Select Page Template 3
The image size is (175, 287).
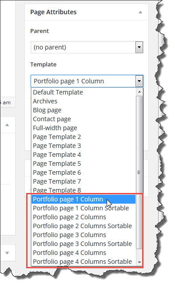click(x=84, y=146)
